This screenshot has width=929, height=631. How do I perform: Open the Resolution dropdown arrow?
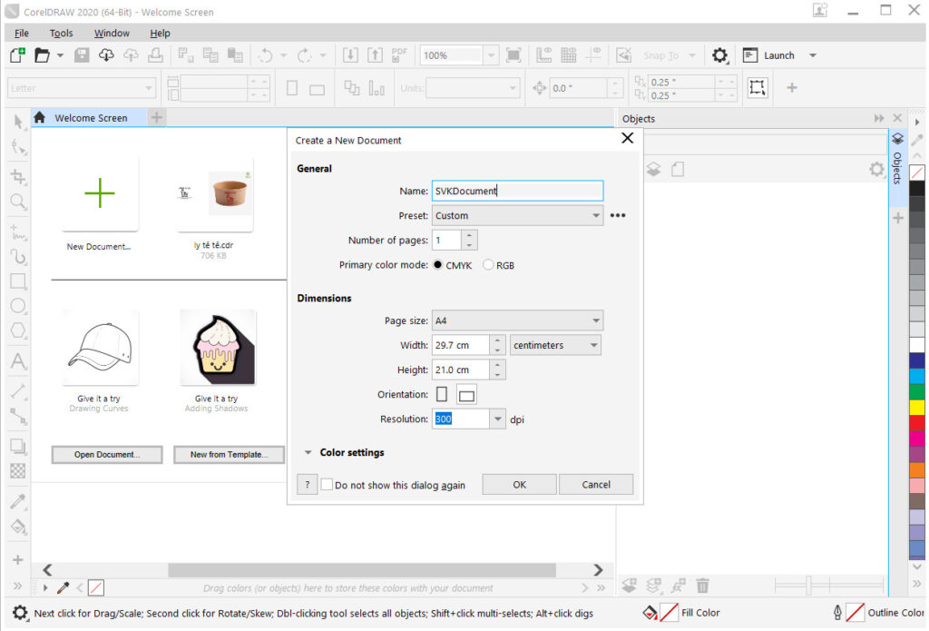498,419
